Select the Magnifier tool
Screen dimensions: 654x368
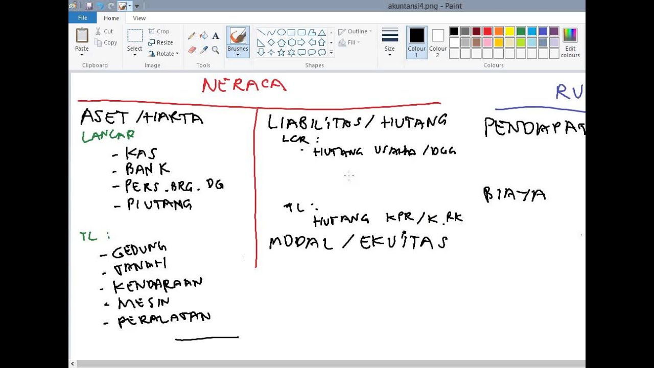pos(216,50)
